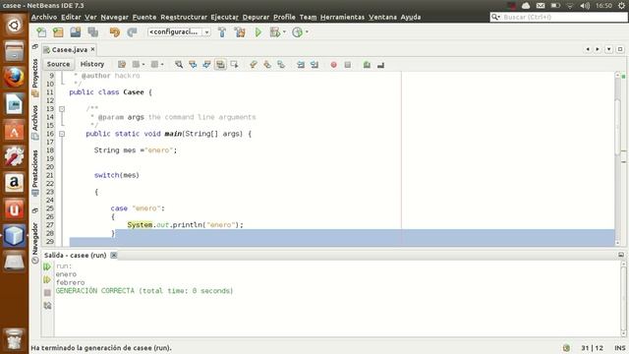Click the Profile Project icon
Screen dimensions: 629x354
[x=297, y=32]
